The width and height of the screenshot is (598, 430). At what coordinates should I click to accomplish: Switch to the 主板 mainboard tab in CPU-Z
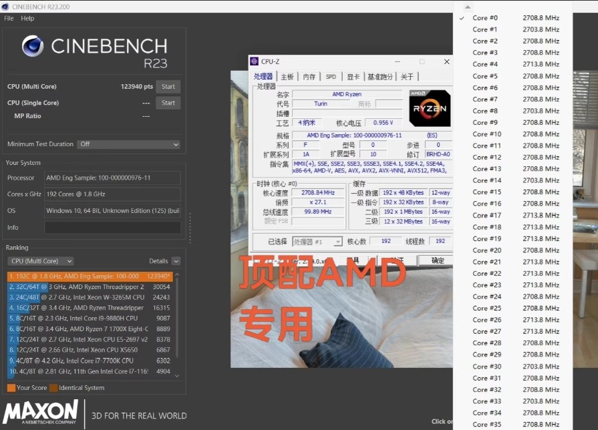point(287,76)
